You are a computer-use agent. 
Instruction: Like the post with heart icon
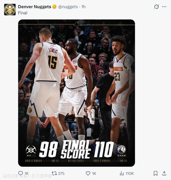pyautogui.click(x=88, y=173)
